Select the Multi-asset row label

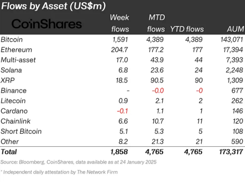(18, 60)
